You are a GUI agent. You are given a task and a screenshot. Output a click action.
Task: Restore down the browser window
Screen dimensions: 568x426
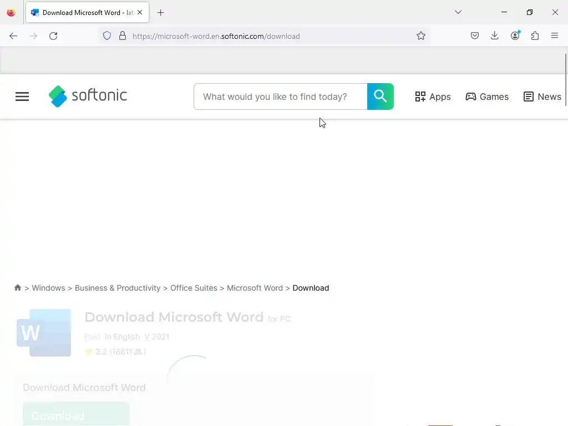529,12
